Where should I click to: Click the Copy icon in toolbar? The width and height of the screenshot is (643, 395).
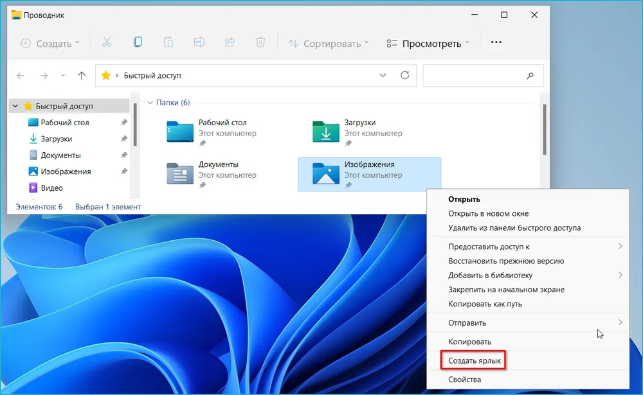(x=138, y=42)
